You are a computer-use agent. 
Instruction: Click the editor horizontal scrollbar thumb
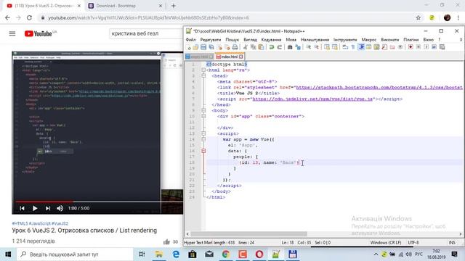tap(248, 233)
